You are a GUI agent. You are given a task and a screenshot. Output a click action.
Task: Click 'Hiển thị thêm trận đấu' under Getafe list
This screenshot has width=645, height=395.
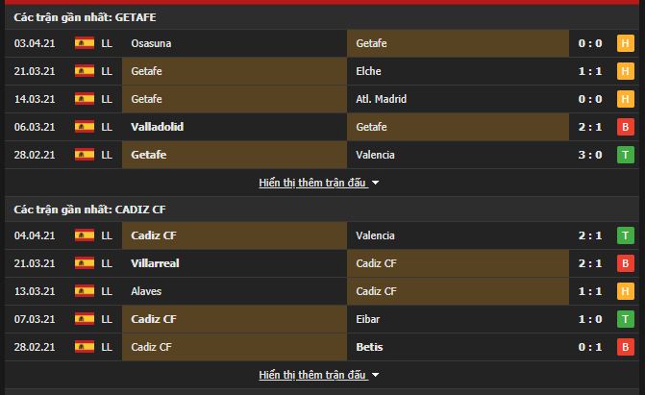312,183
